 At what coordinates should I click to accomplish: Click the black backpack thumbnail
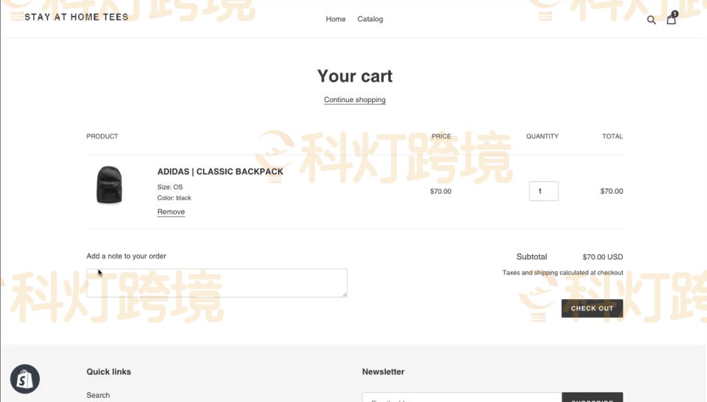[109, 185]
